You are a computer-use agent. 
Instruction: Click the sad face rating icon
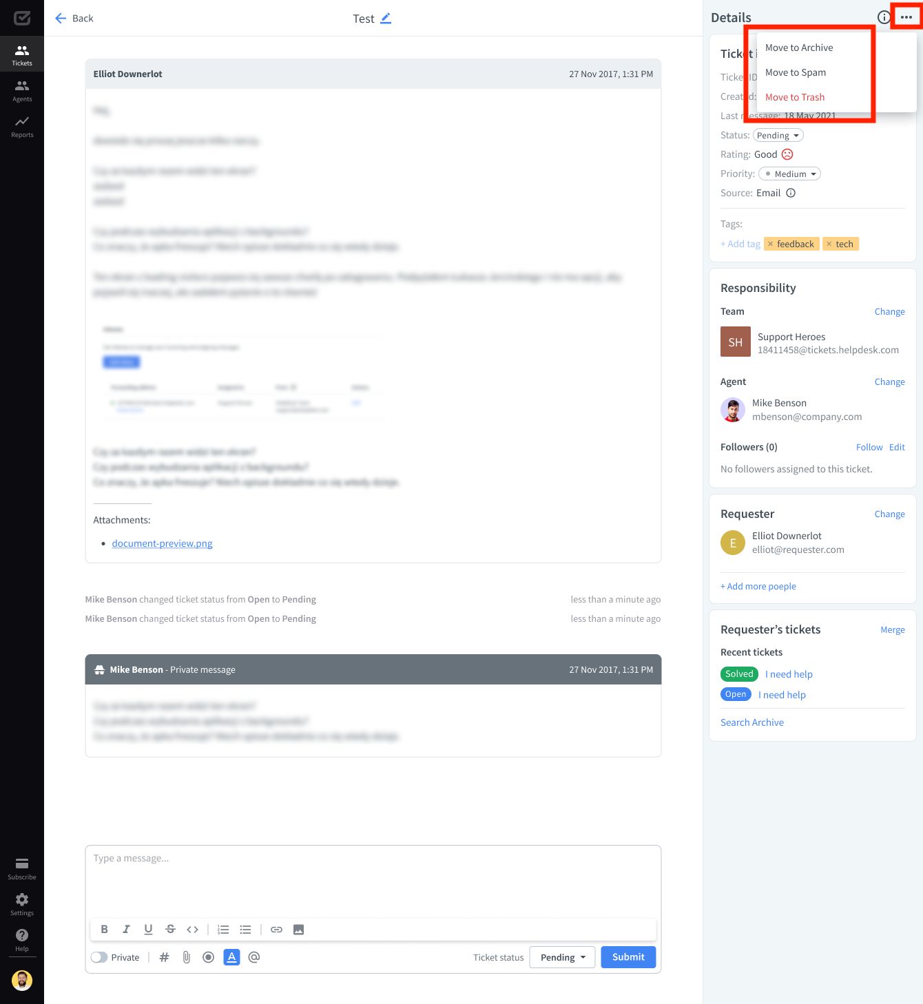coord(787,154)
